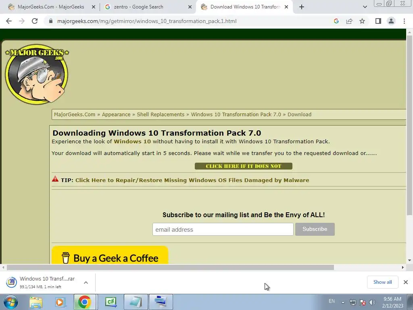Close the MajorGeeks.Com tab
Viewport: 413px width, 310px height.
tap(93, 7)
